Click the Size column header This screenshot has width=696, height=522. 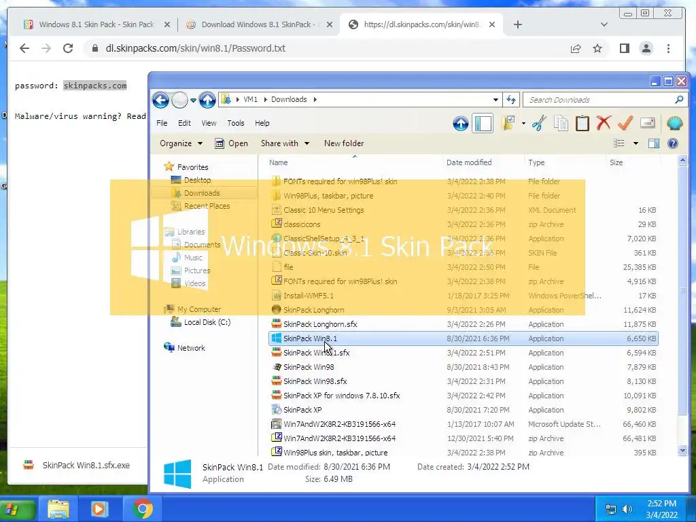[633, 162]
